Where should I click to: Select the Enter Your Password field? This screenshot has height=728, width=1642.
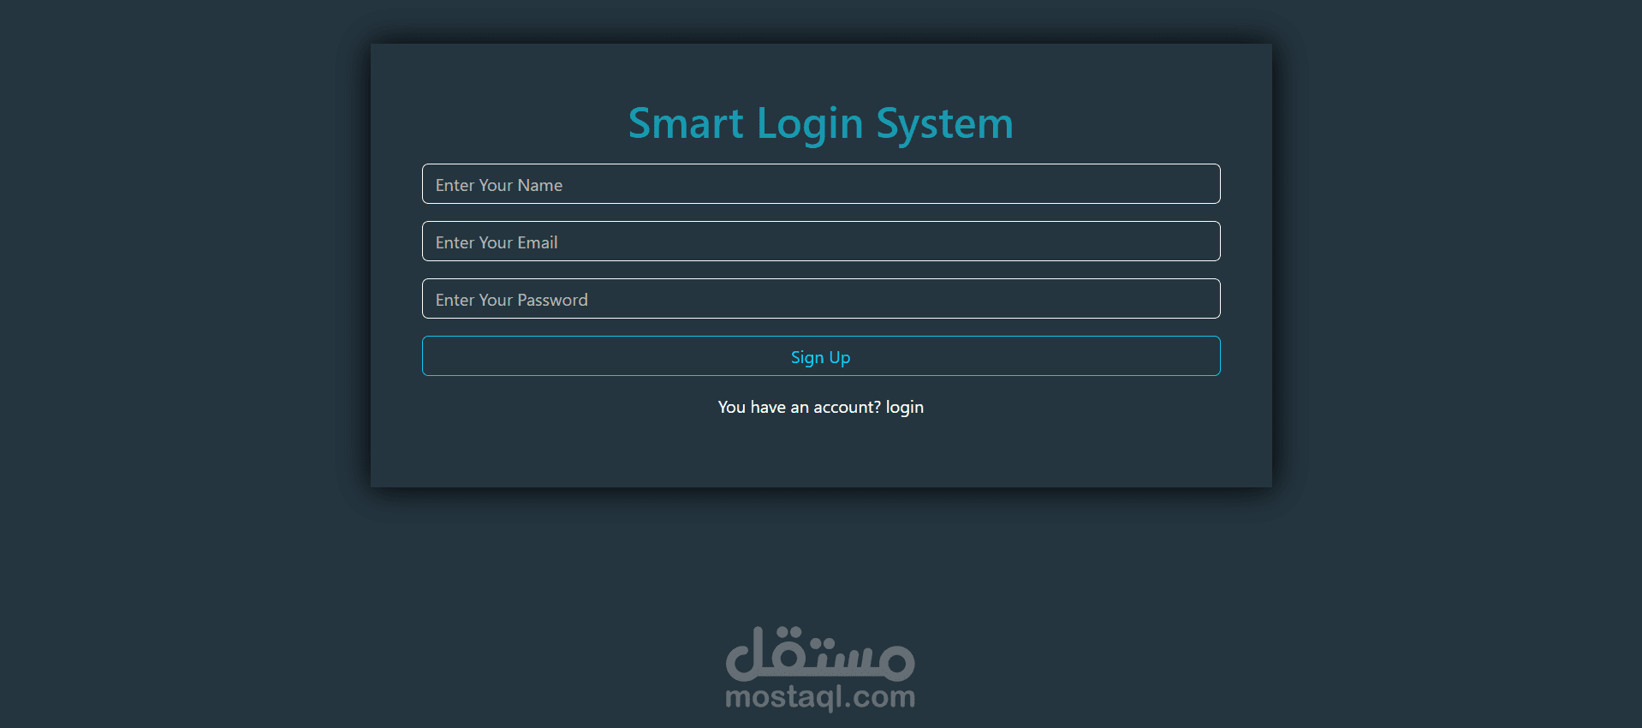coord(821,299)
